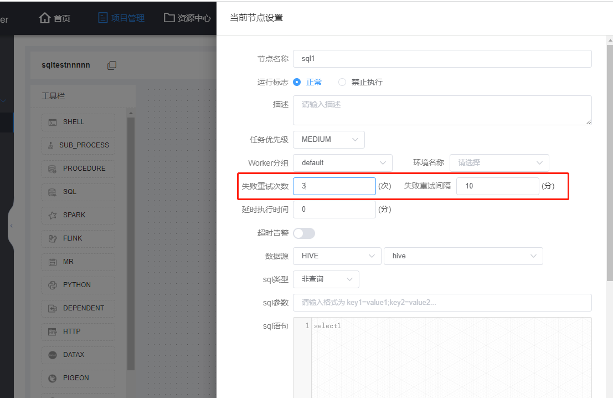Choose the SQL task icon in toolbar
This screenshot has height=398, width=613.
click(x=53, y=192)
